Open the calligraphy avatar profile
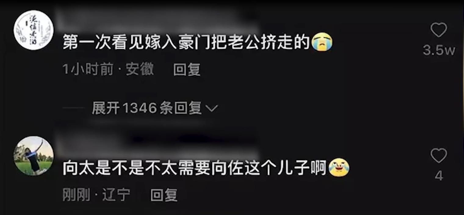The width and height of the screenshot is (464, 215). click(34, 30)
